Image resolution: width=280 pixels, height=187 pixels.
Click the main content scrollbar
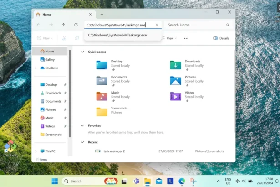click(234, 91)
